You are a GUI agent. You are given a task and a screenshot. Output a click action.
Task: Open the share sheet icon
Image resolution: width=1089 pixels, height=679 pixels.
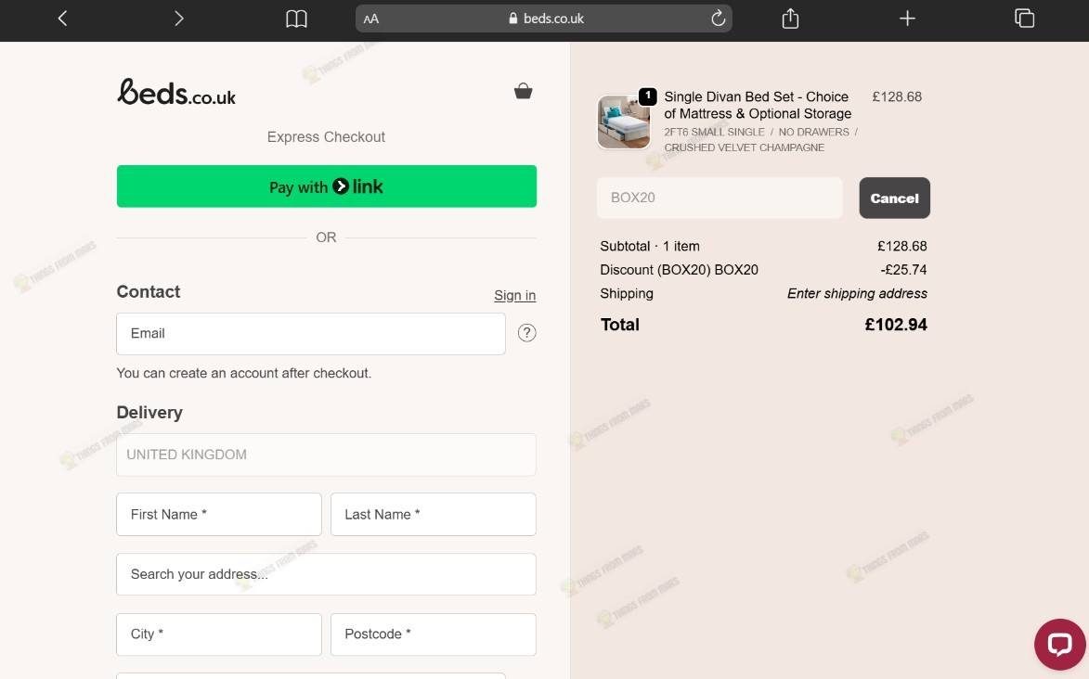[790, 18]
